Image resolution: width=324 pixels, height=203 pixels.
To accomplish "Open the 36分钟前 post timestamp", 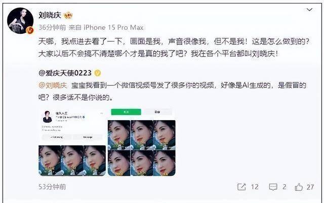I will pos(52,27).
